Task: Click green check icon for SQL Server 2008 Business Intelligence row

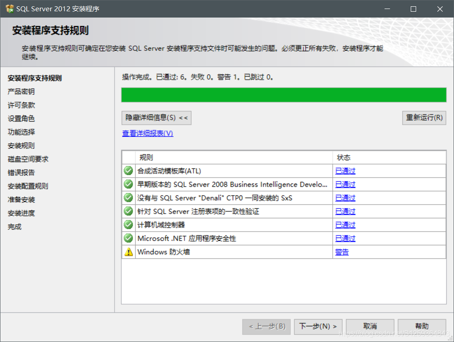Action: coord(128,184)
